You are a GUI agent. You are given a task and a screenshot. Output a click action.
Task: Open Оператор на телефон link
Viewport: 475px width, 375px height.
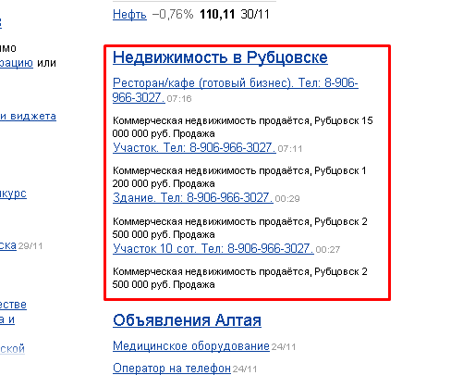172,369
